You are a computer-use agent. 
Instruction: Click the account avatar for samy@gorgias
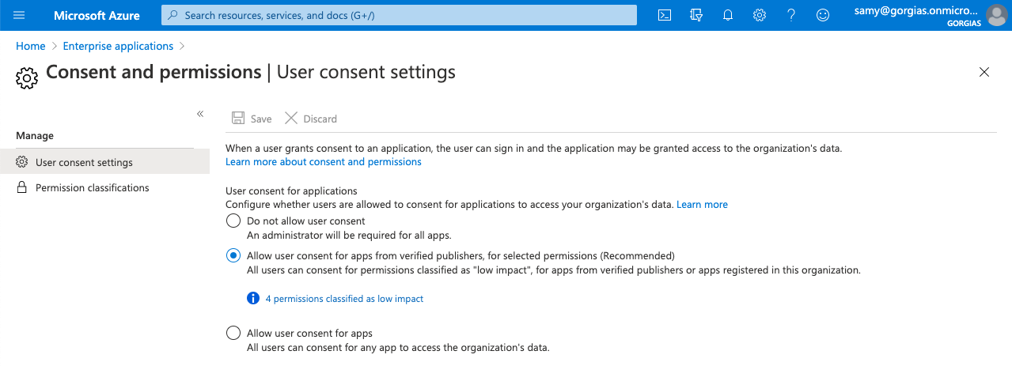click(995, 15)
